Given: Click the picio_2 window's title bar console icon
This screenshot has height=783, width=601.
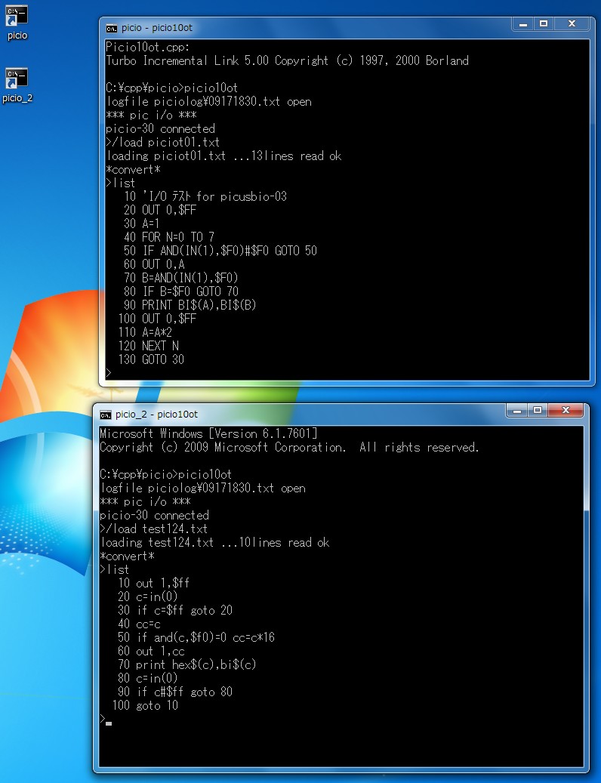Looking at the screenshot, I should tap(105, 415).
